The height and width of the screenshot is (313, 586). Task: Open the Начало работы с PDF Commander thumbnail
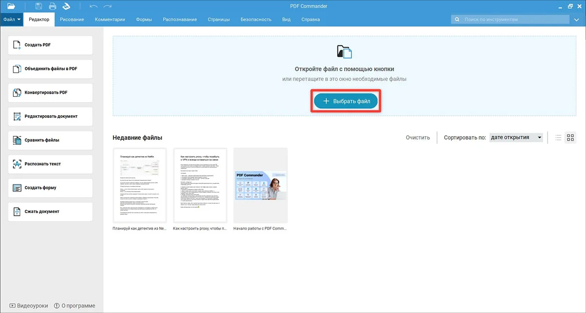tap(260, 186)
